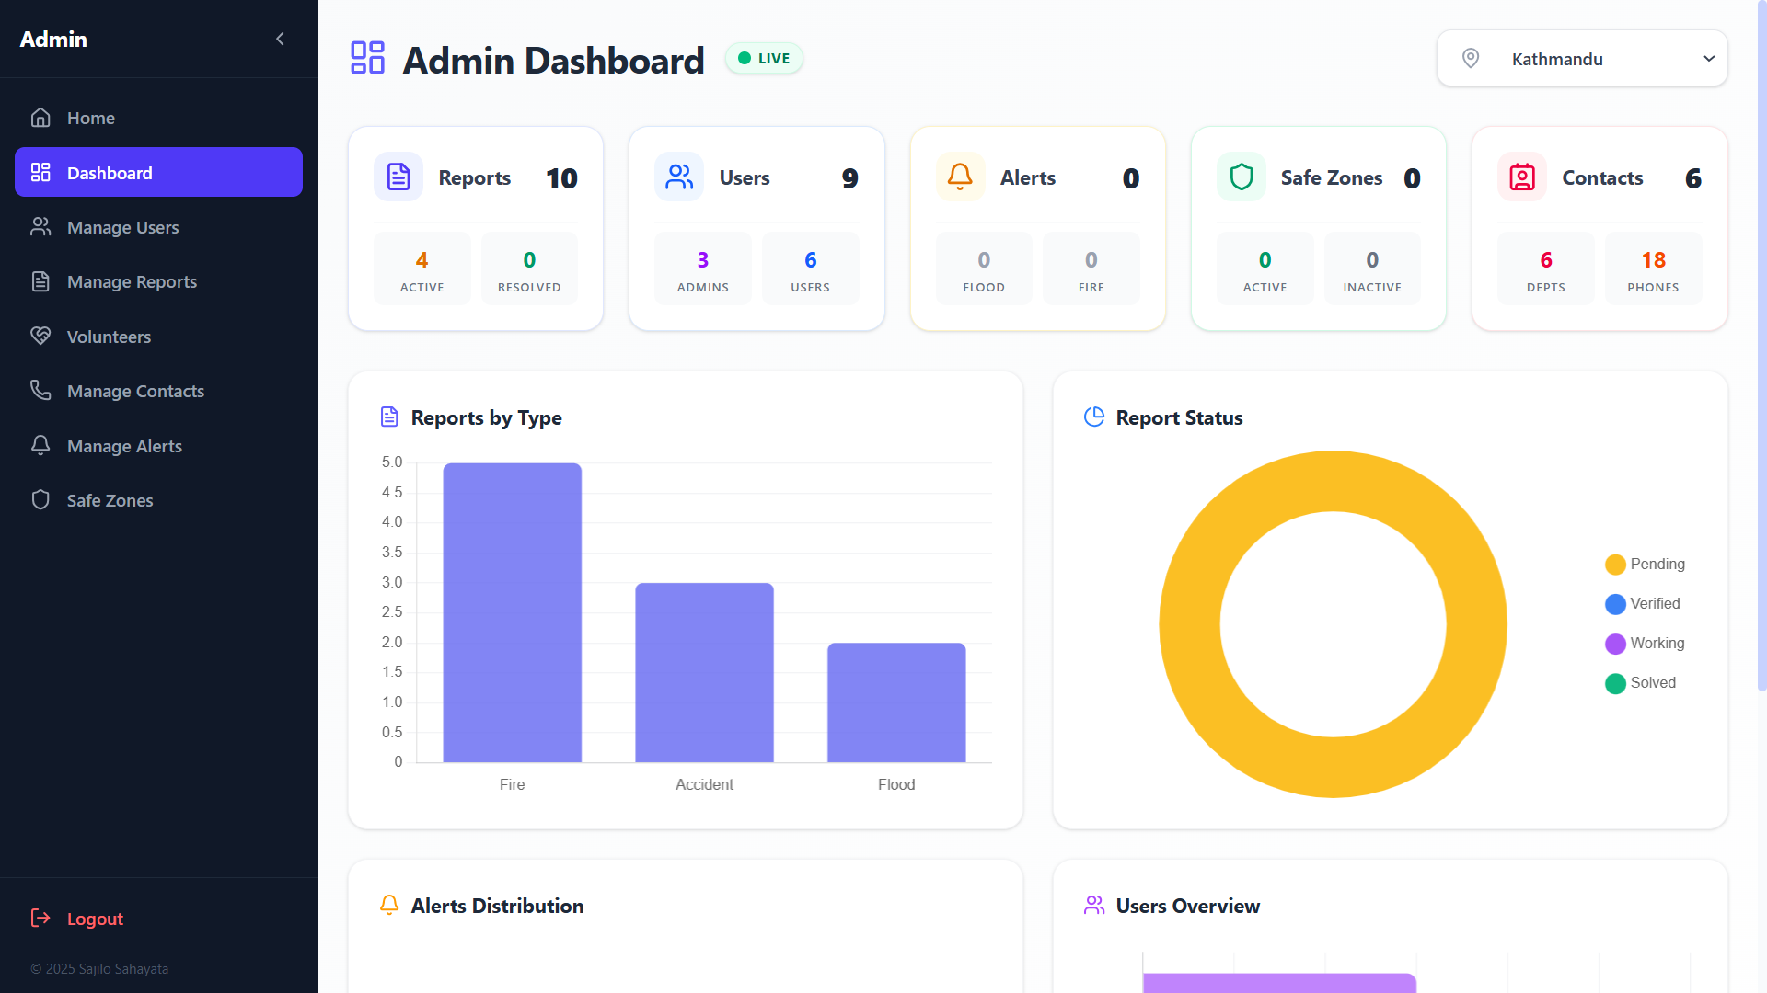Click the green Solved legend swatch

click(1615, 683)
